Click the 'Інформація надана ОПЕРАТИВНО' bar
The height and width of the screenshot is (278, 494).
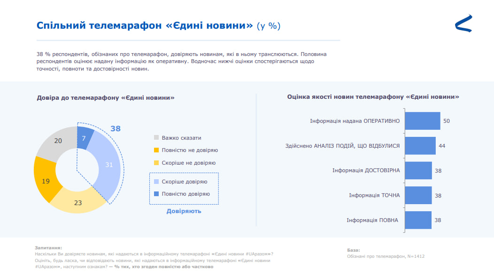coord(422,121)
